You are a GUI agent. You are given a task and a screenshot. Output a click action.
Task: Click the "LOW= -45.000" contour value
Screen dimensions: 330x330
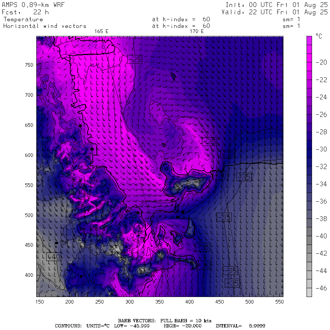132,326
